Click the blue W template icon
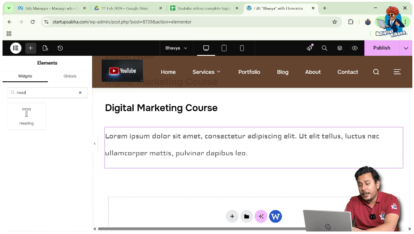414x234 pixels. tap(275, 216)
